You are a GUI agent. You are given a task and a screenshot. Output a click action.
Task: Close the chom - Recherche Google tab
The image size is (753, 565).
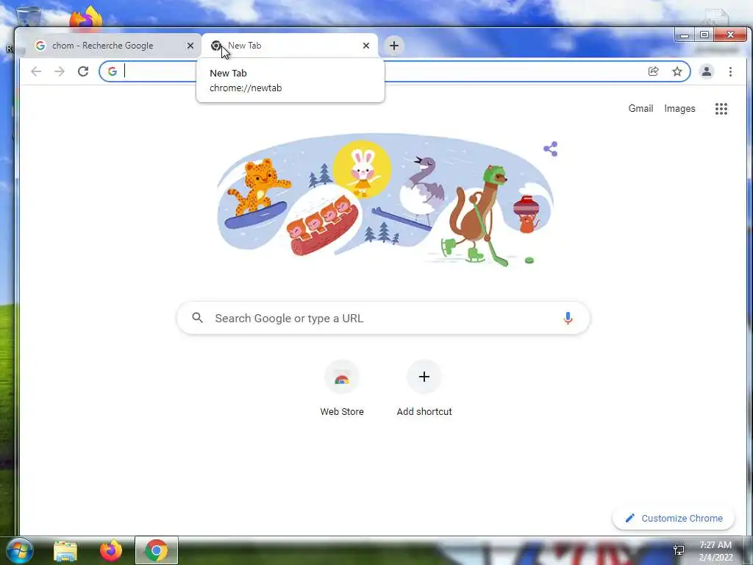[190, 46]
